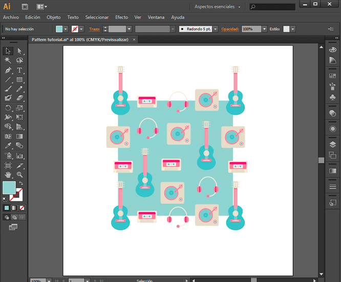The image size is (341, 282).
Task: Open arrange documents dropdown
Action: [42, 7]
